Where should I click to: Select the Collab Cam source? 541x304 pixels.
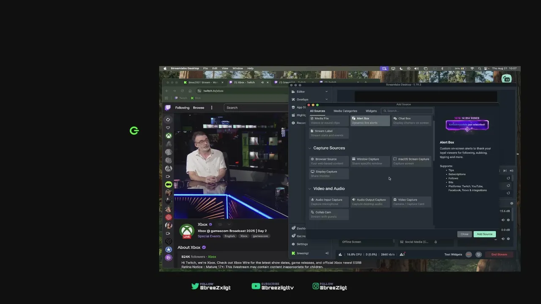tap(329, 214)
